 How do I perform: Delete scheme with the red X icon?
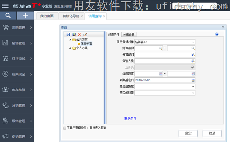point(80,35)
